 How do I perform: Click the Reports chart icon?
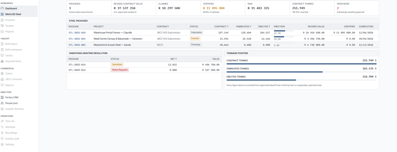(2, 85)
